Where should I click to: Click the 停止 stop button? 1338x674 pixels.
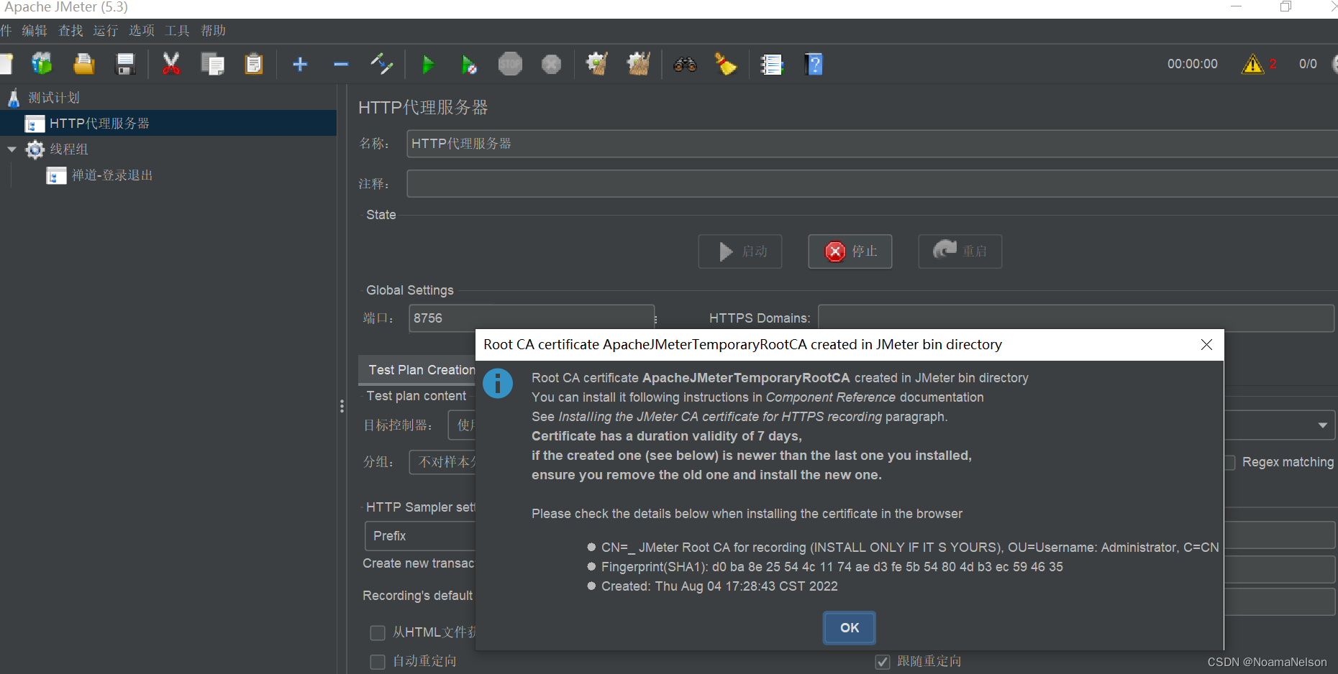pyautogui.click(x=850, y=251)
